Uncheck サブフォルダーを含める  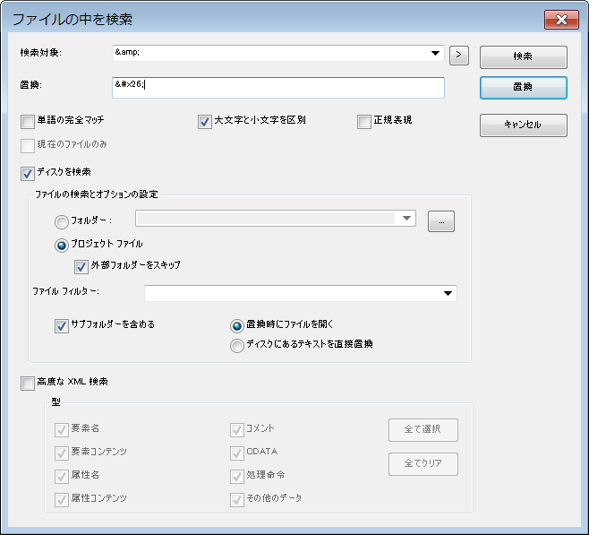(62, 326)
